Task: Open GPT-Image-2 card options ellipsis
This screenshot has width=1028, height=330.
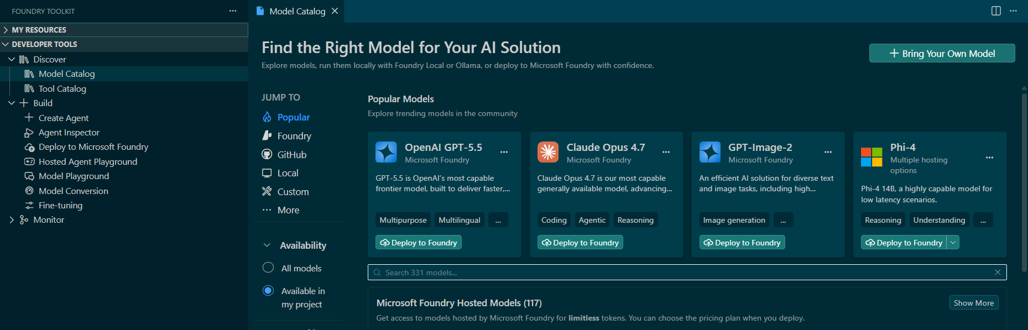Action: coord(828,152)
